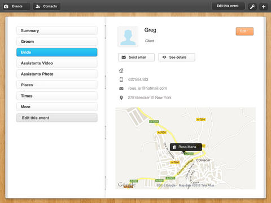This screenshot has width=271, height=203.
Task: Open the Assistants Photo section
Action: pos(57,74)
